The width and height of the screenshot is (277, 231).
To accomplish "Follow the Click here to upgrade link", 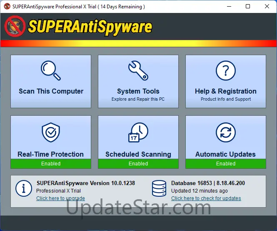I will click(x=60, y=198).
